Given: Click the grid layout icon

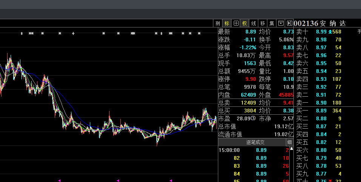Looking at the screenshot, I should point(236,23).
